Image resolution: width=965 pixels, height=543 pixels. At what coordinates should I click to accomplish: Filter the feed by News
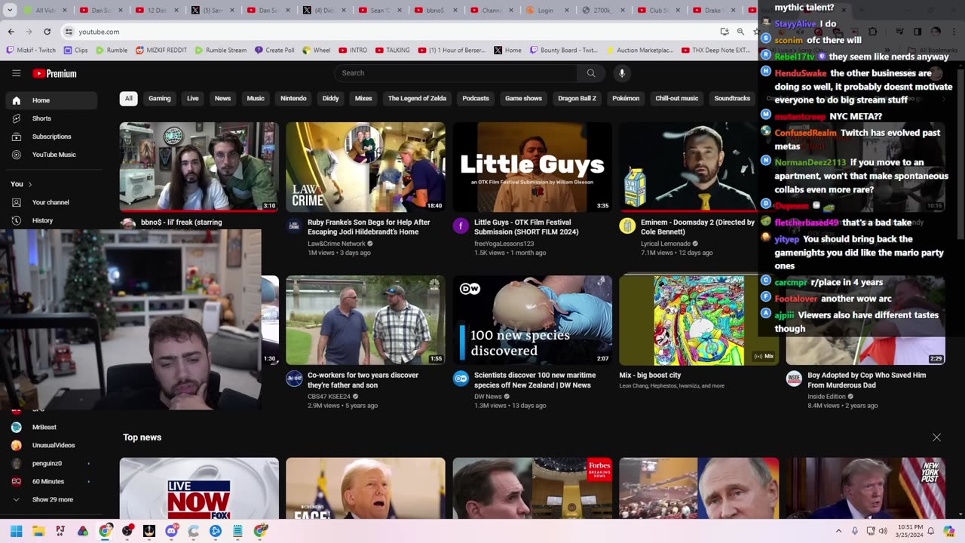(x=222, y=99)
